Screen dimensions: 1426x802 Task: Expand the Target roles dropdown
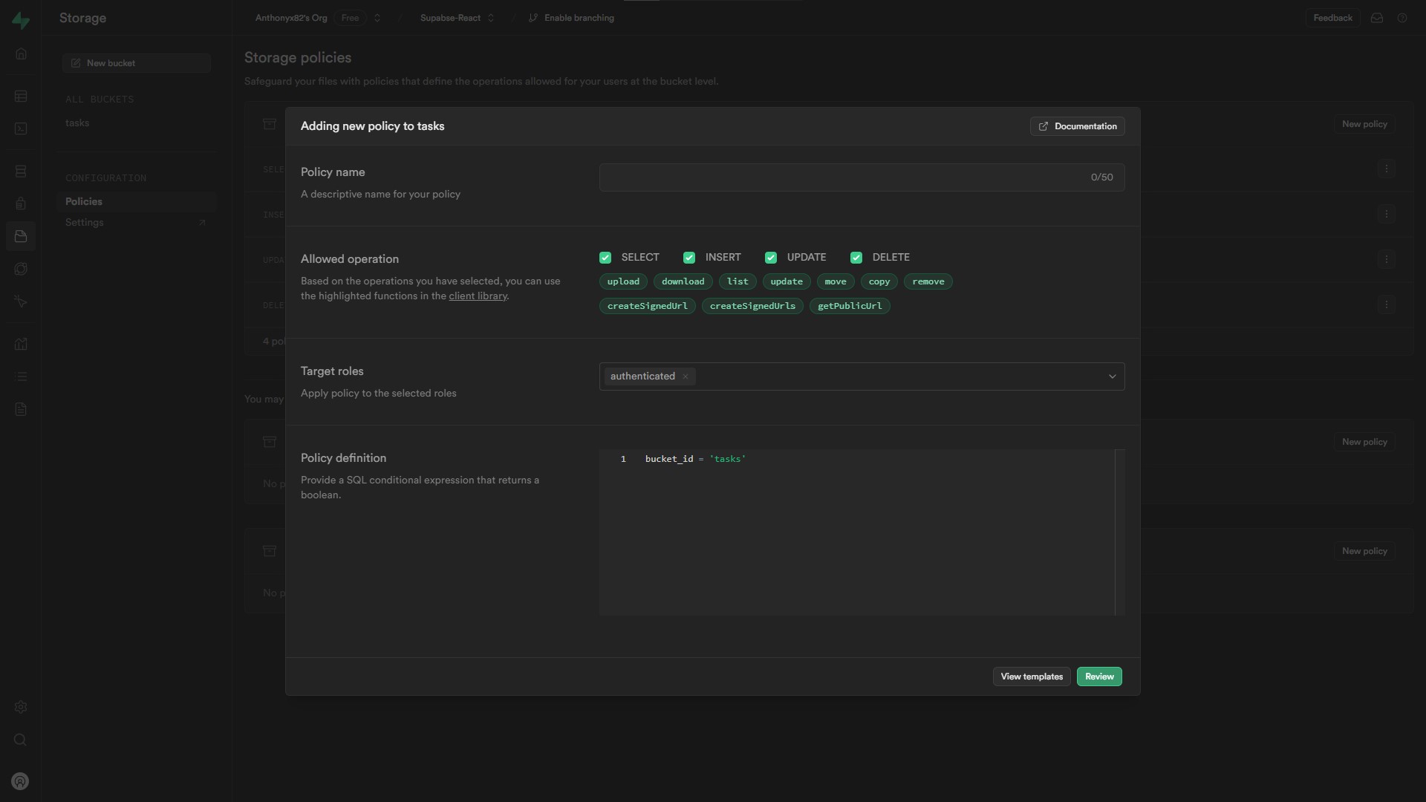click(x=1112, y=376)
